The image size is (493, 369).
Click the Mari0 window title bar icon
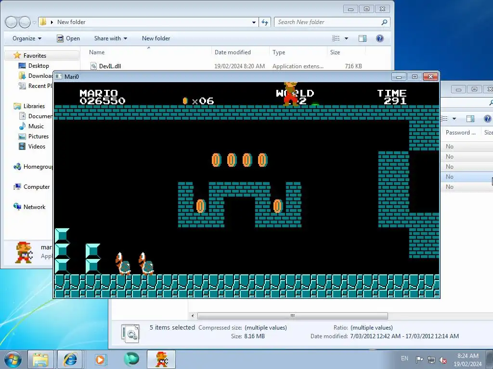point(58,76)
